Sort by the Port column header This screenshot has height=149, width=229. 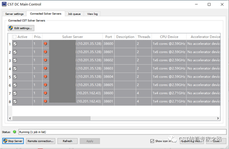coord(108,37)
